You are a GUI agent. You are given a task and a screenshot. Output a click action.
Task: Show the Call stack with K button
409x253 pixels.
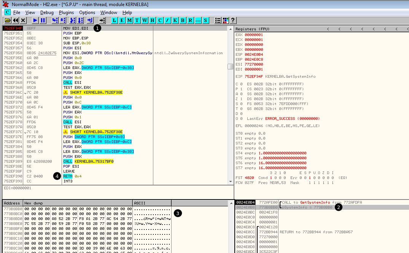coord(175,20)
